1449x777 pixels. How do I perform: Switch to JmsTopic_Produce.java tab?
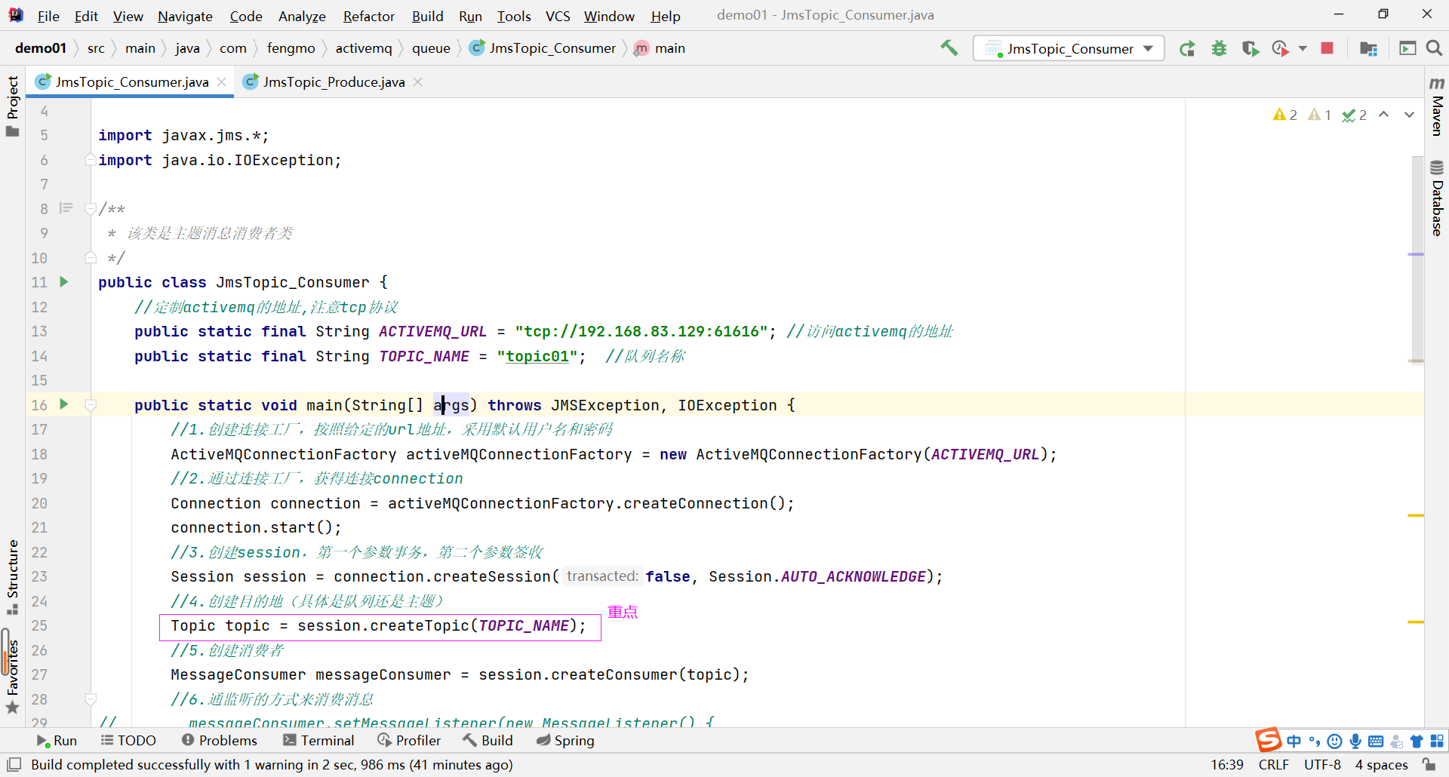334,81
